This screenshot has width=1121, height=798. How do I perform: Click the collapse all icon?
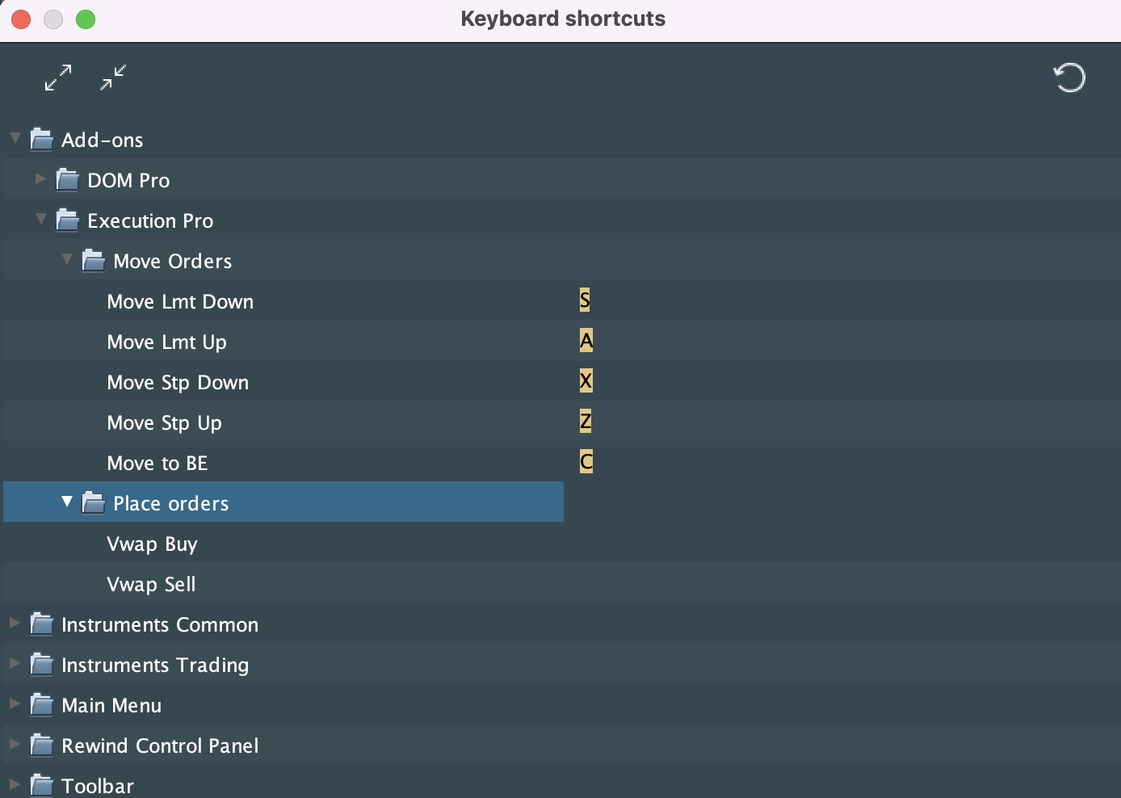point(113,78)
